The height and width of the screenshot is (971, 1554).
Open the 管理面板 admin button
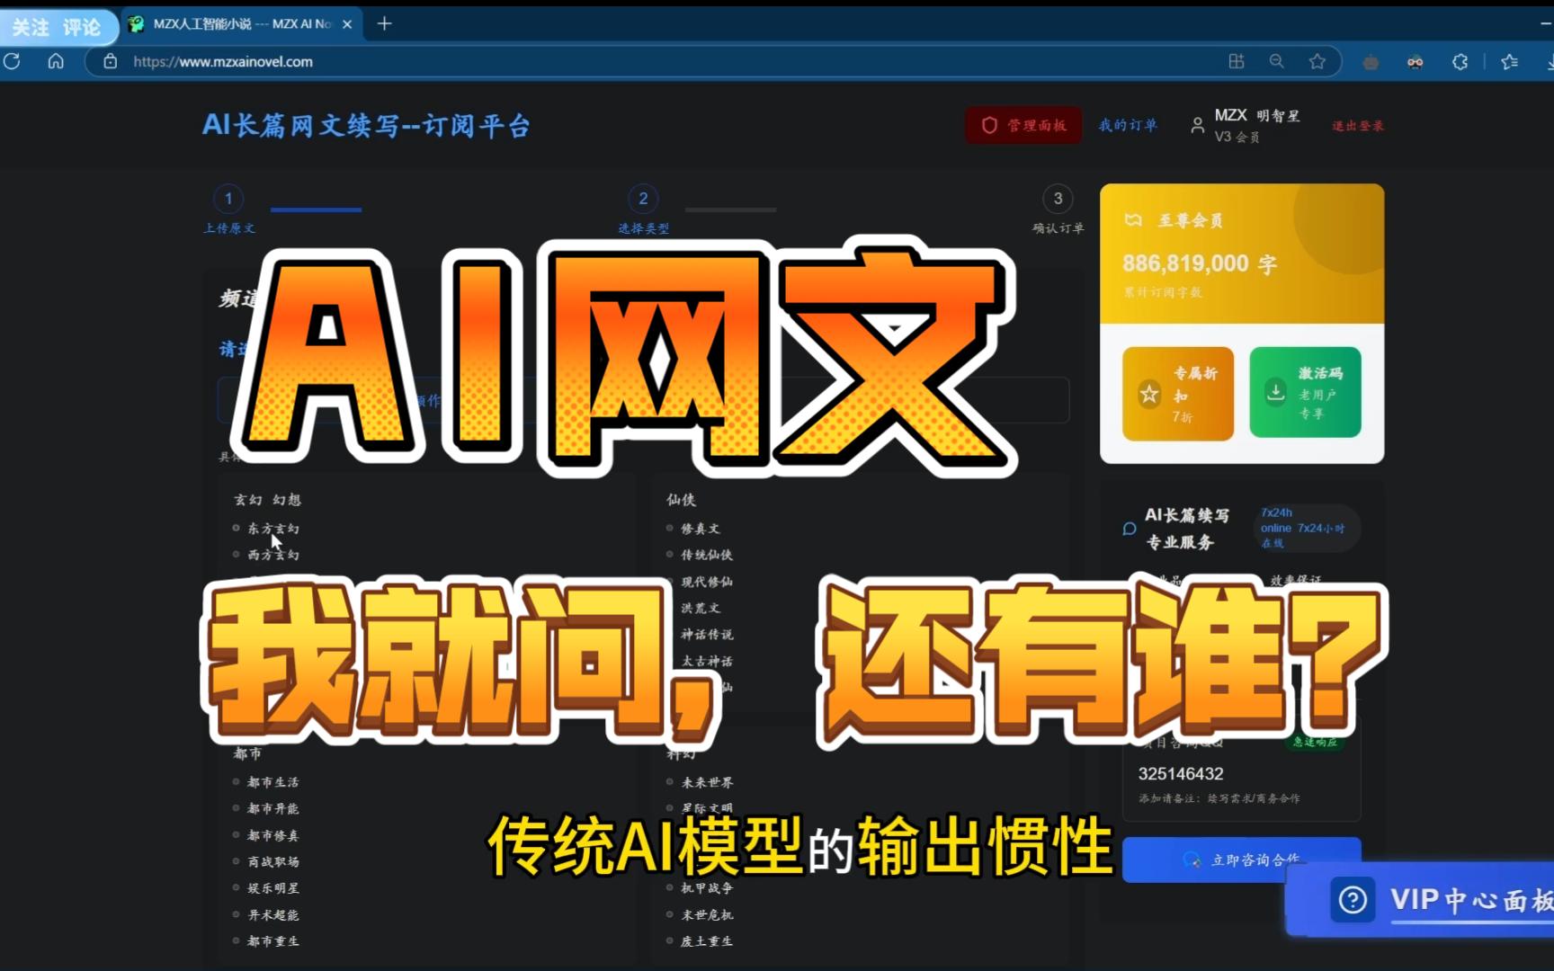pos(1024,125)
